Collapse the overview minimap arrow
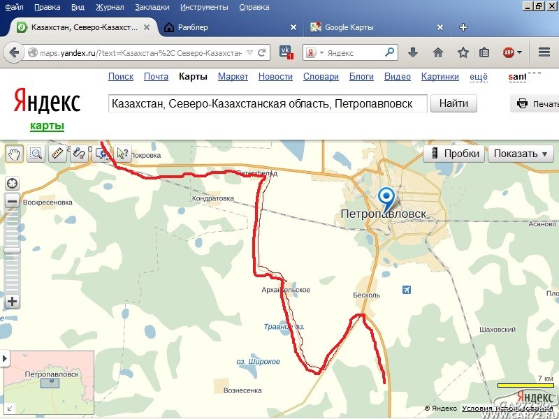559x419 pixels. 4,358
